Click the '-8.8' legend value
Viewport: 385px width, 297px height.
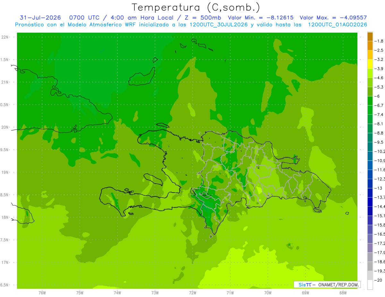pyautogui.click(x=379, y=133)
